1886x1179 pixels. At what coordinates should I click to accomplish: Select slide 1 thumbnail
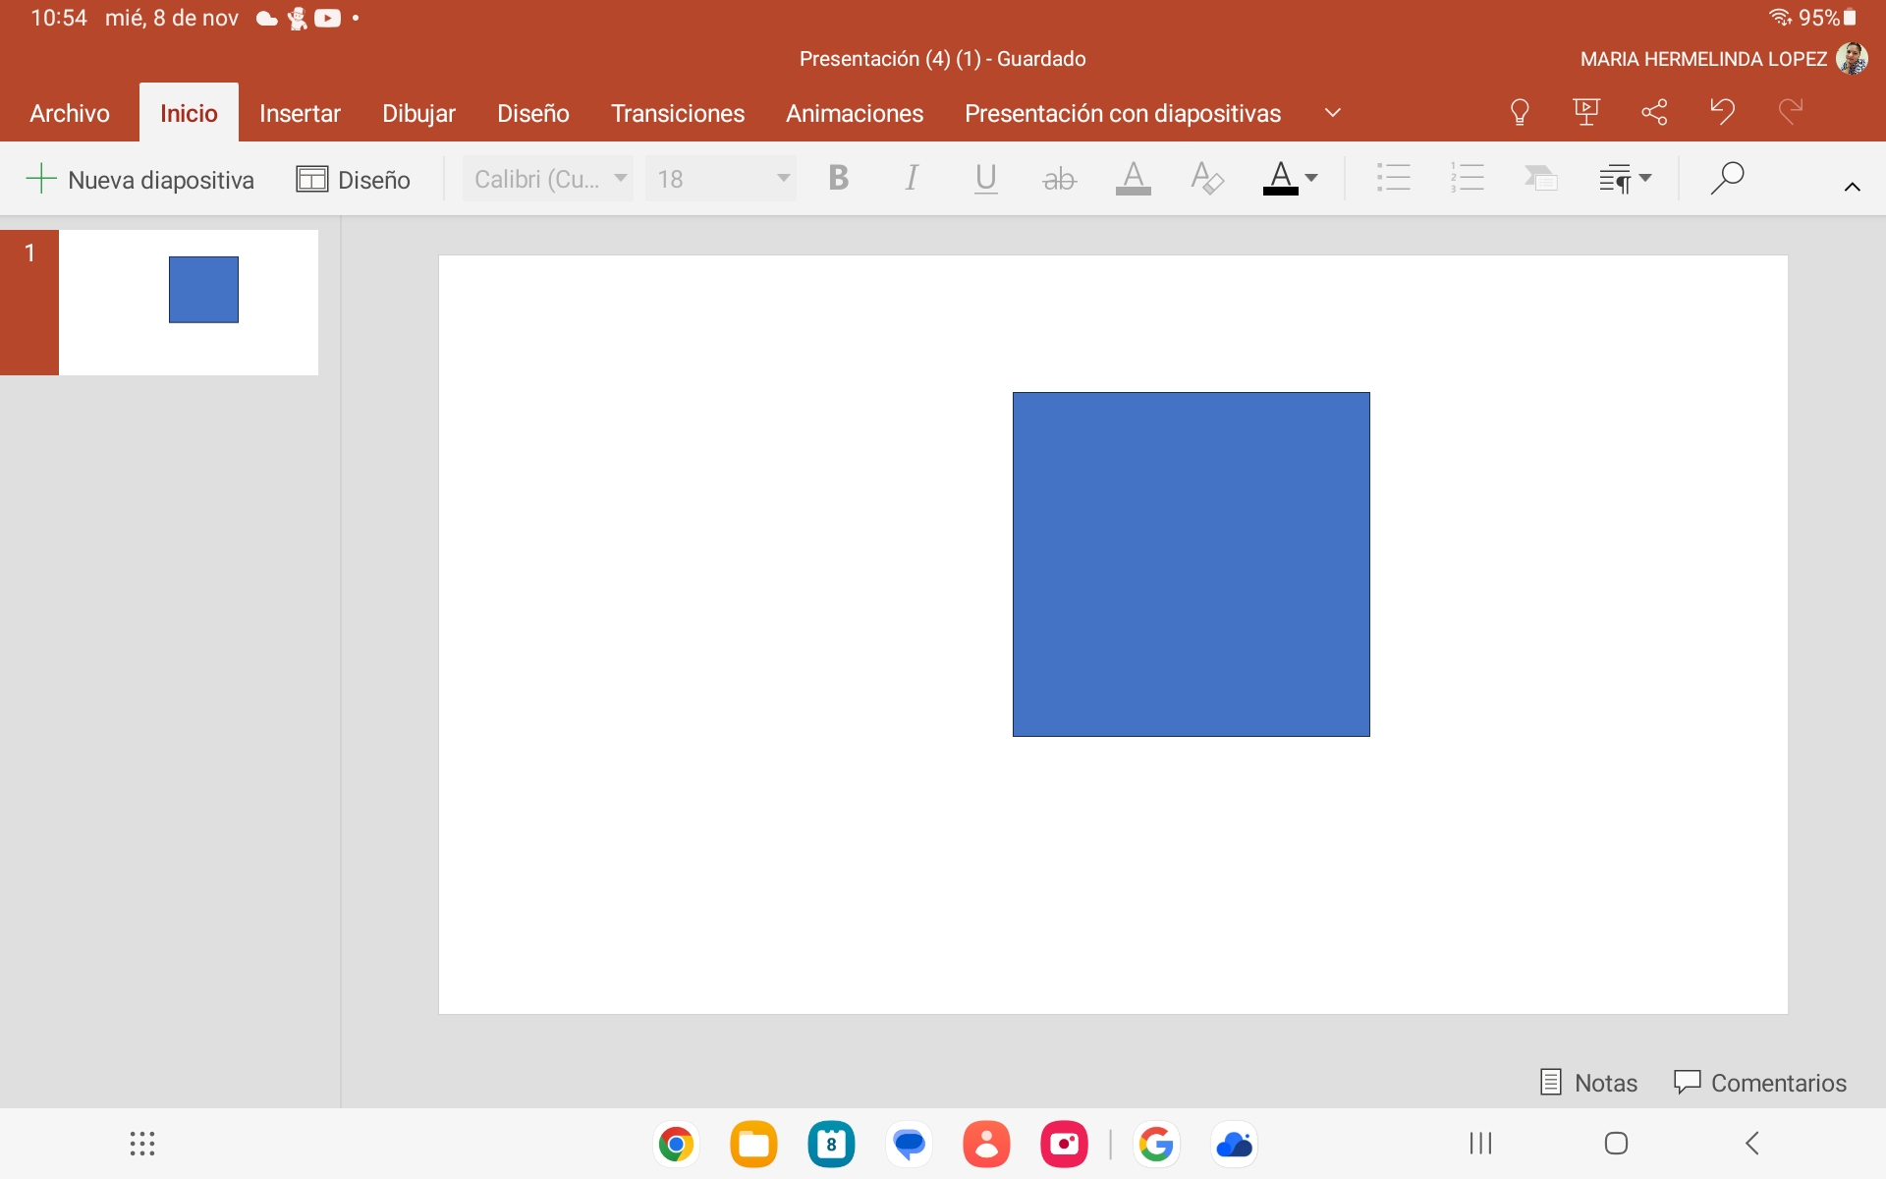189,303
